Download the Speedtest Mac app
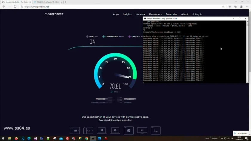This screenshot has height=141, width=251. pyautogui.click(x=115, y=130)
